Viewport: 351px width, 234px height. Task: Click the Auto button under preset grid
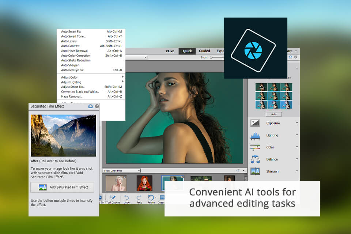pyautogui.click(x=274, y=114)
